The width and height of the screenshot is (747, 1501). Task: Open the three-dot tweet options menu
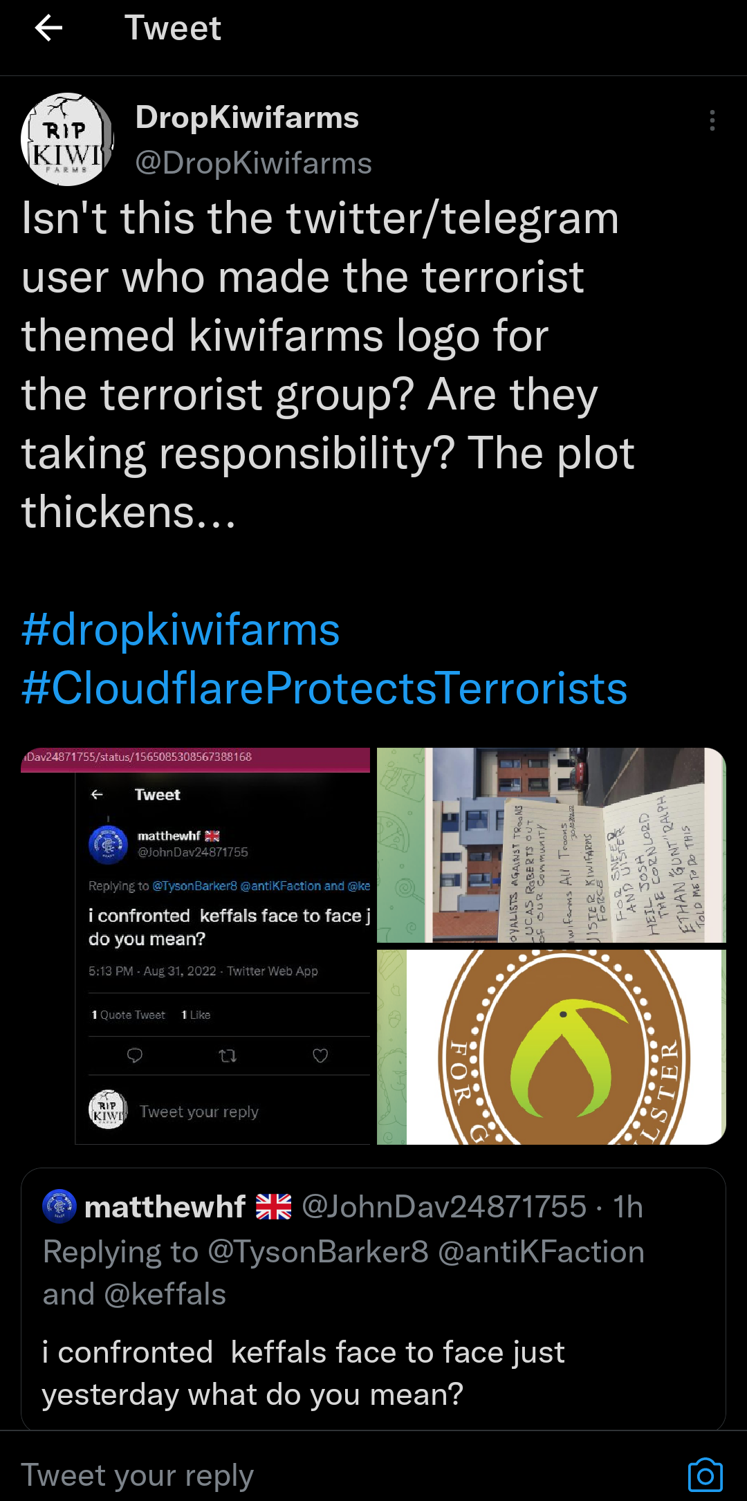pyautogui.click(x=712, y=120)
